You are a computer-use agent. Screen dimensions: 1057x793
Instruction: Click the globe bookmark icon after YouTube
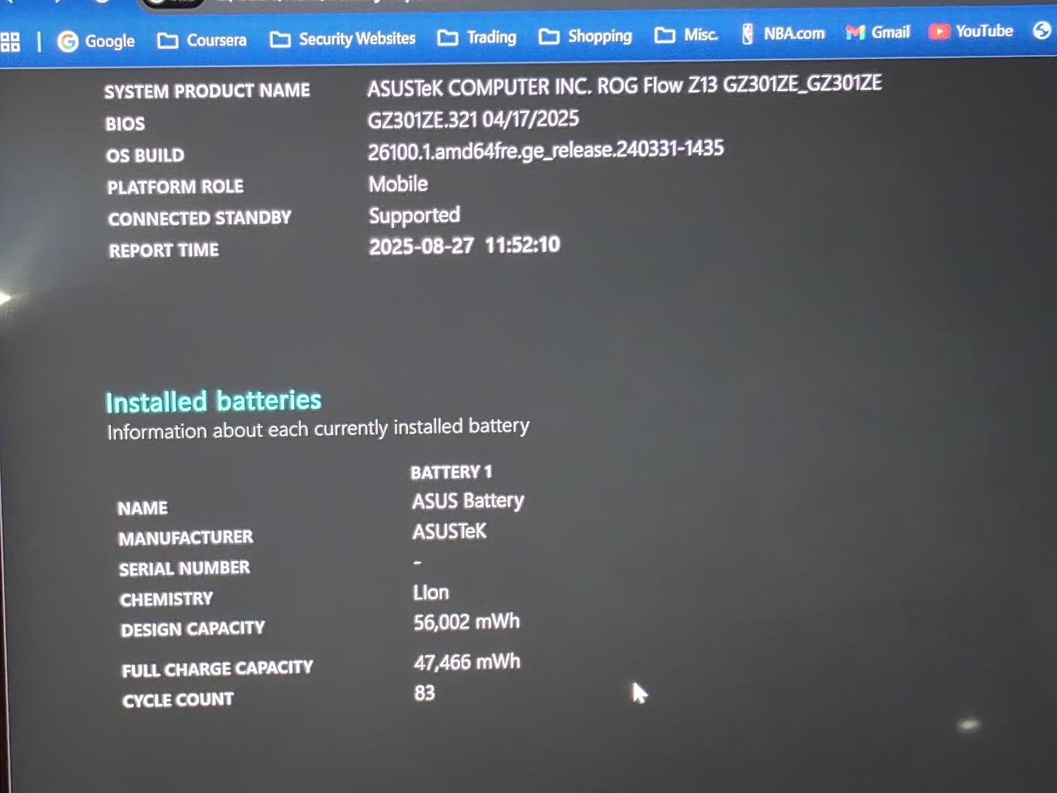1042,30
